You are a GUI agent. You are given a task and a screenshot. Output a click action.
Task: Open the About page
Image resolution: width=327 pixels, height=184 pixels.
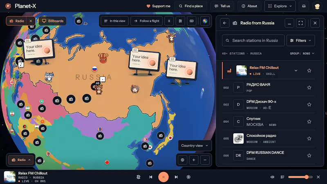click(249, 6)
